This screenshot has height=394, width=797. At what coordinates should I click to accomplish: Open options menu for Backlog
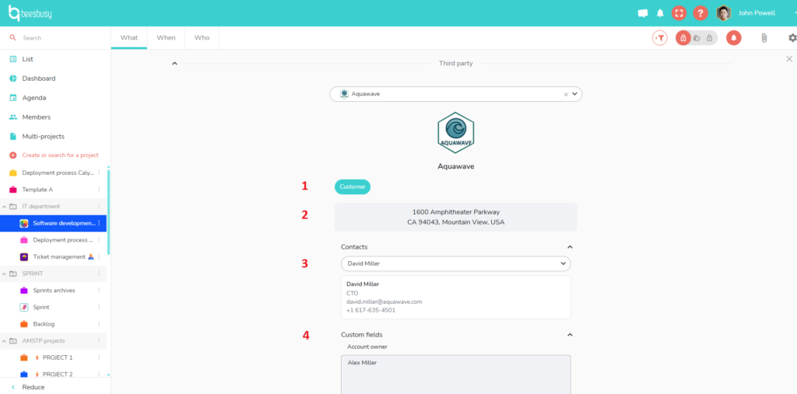[x=99, y=323]
